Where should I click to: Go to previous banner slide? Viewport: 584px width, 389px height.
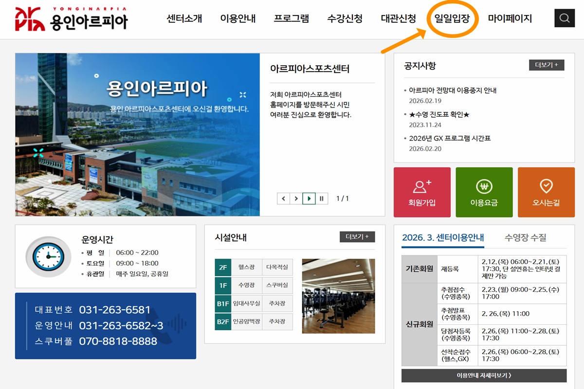[283, 198]
